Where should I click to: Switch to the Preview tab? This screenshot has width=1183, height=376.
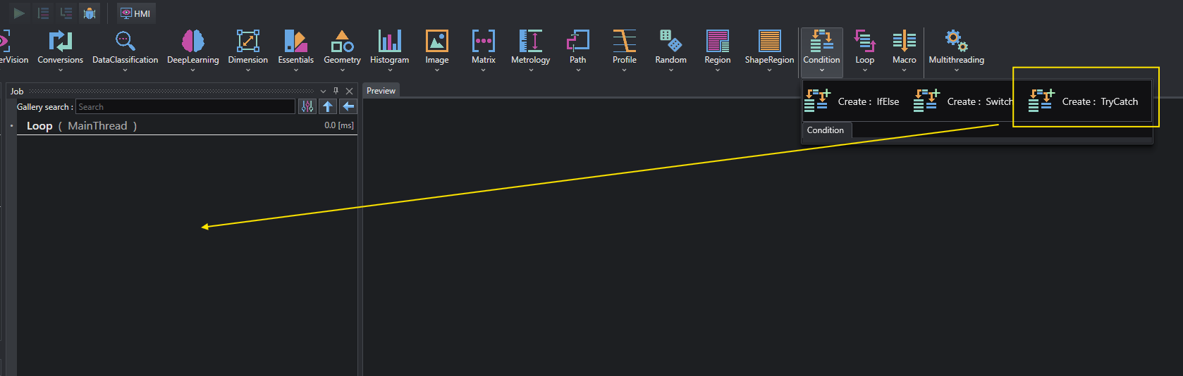point(381,91)
